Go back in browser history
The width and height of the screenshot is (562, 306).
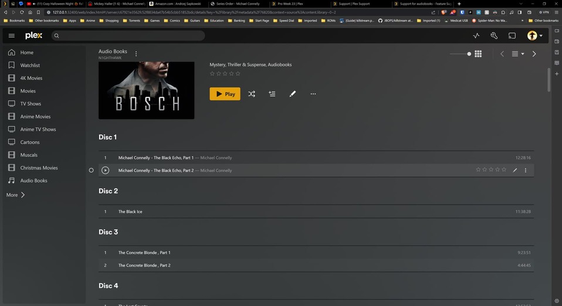click(x=5, y=12)
